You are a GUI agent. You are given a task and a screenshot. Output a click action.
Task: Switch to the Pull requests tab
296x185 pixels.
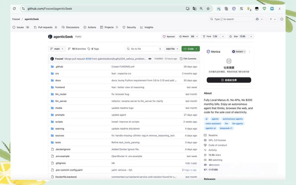pyautogui.click(x=46, y=27)
